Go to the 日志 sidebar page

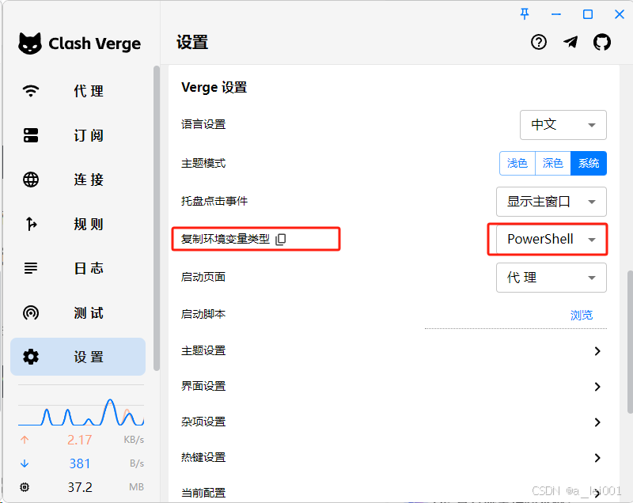click(x=78, y=268)
